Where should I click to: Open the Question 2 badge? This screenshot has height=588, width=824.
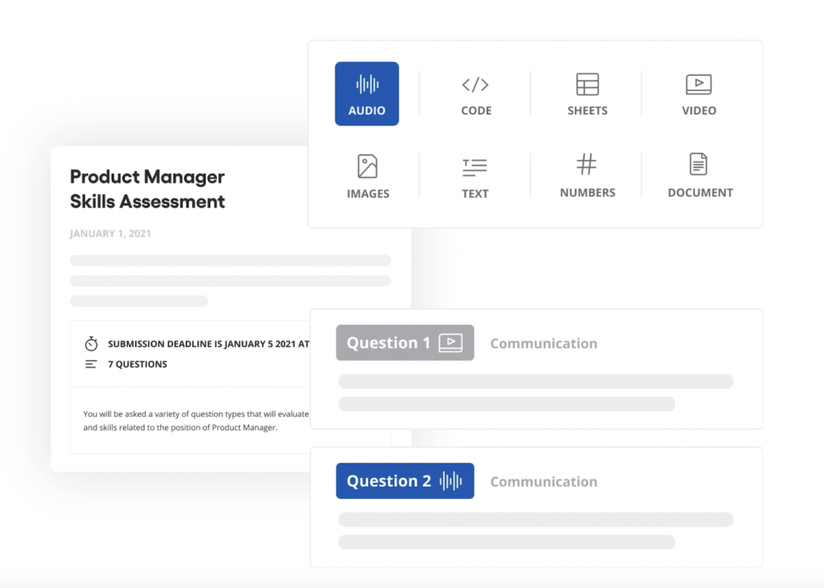point(405,481)
